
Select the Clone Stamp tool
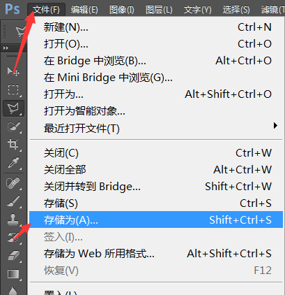13,220
